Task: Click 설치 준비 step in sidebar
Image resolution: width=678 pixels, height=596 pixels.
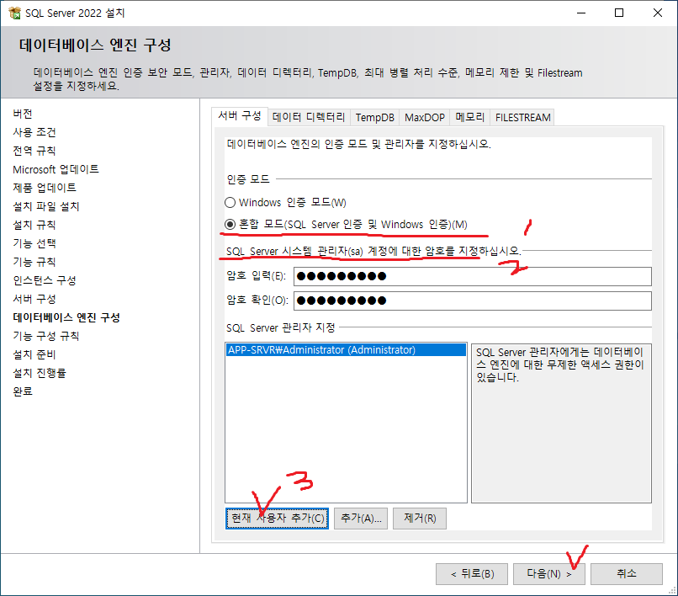Action: tap(34, 354)
